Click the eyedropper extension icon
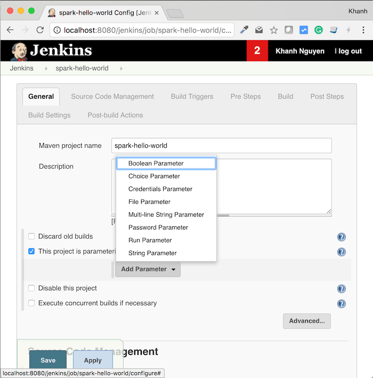The height and width of the screenshot is (378, 373). click(x=244, y=30)
